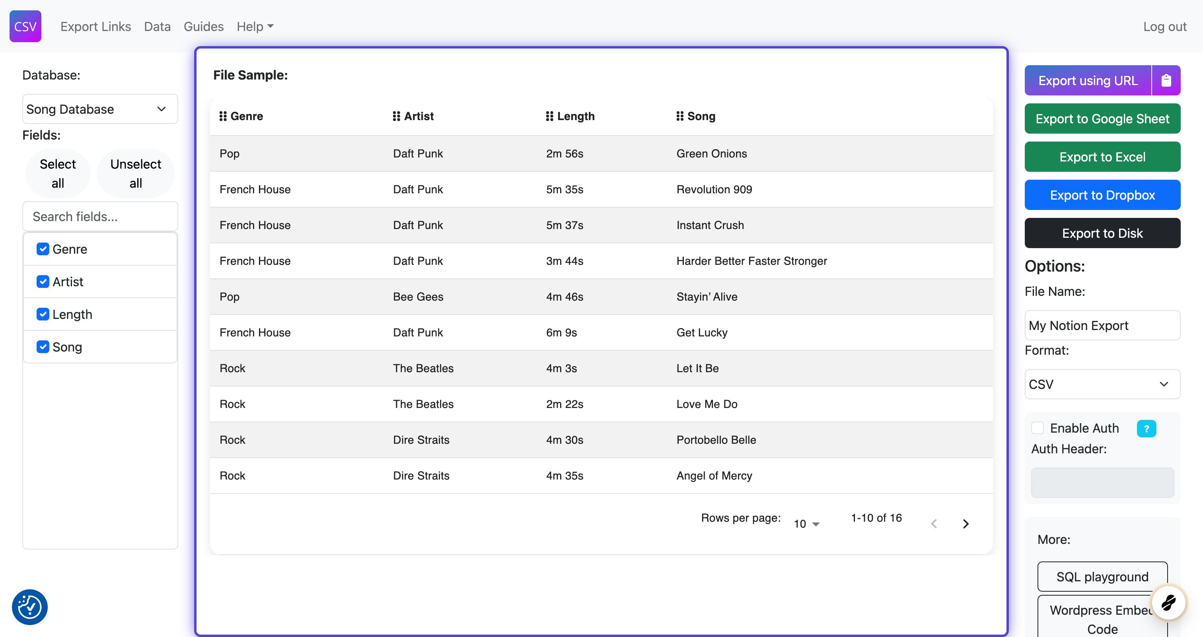The height and width of the screenshot is (637, 1203).
Task: Click Export to Google Sheet button
Action: [x=1102, y=118]
